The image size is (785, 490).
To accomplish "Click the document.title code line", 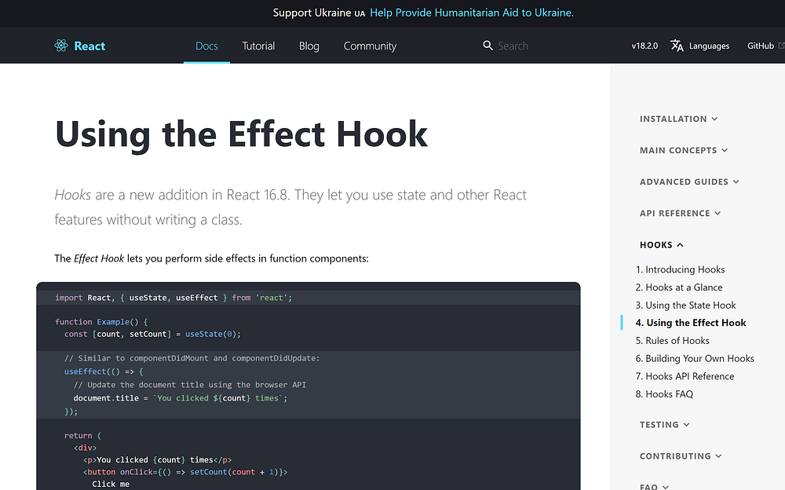I will [181, 398].
